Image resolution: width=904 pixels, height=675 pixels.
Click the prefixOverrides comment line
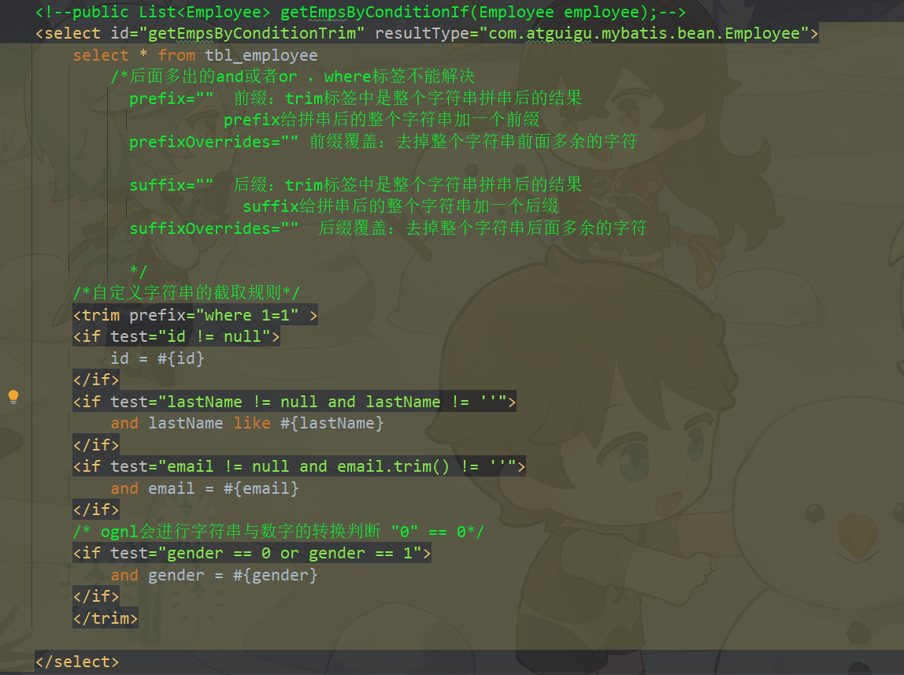[383, 142]
